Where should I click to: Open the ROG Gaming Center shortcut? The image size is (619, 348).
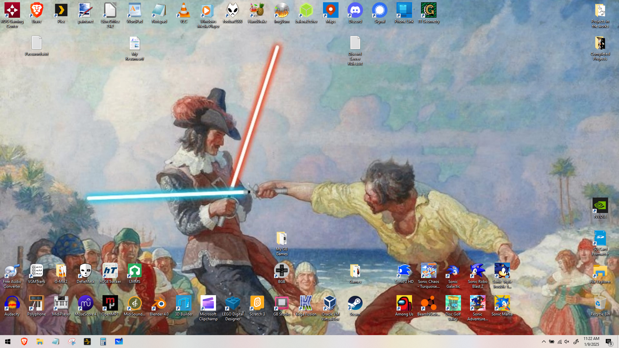coord(12,15)
